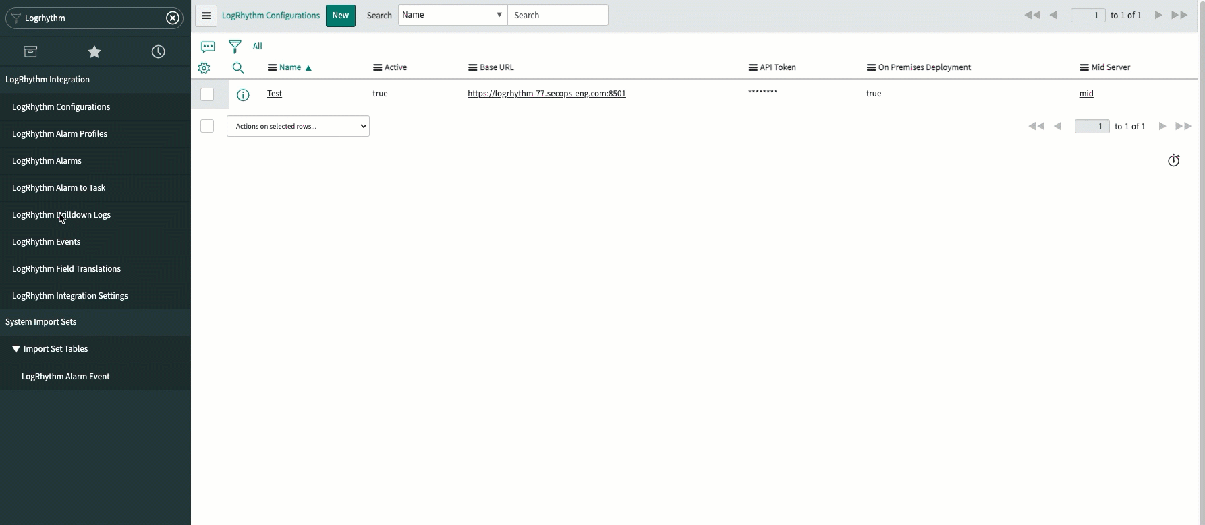Open the Name column options menu icon
The image size is (1205, 525).
click(x=272, y=67)
